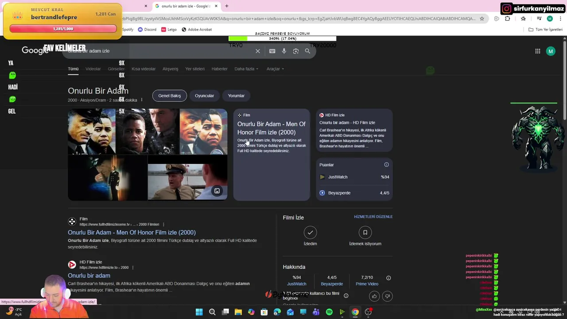Image resolution: width=567 pixels, height=319 pixels.
Task: Open a new Chrome tab
Action: 227,6
